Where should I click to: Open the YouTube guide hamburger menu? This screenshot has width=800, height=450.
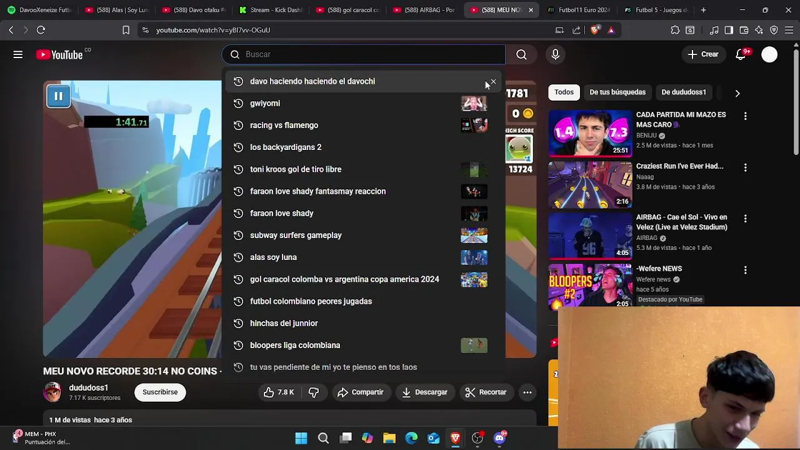(x=18, y=54)
